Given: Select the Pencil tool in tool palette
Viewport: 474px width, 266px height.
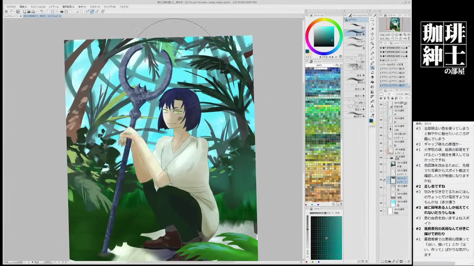Looking at the screenshot, I should [372, 58].
